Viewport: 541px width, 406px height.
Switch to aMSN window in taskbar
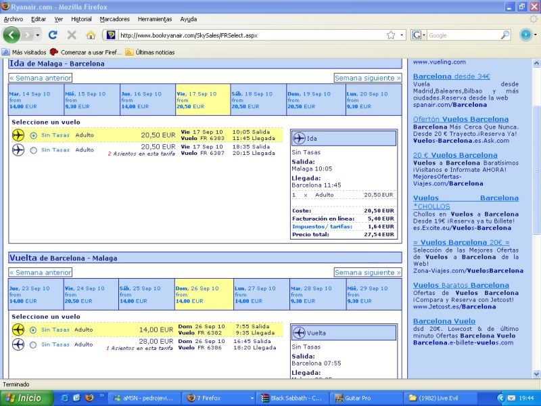pyautogui.click(x=143, y=398)
